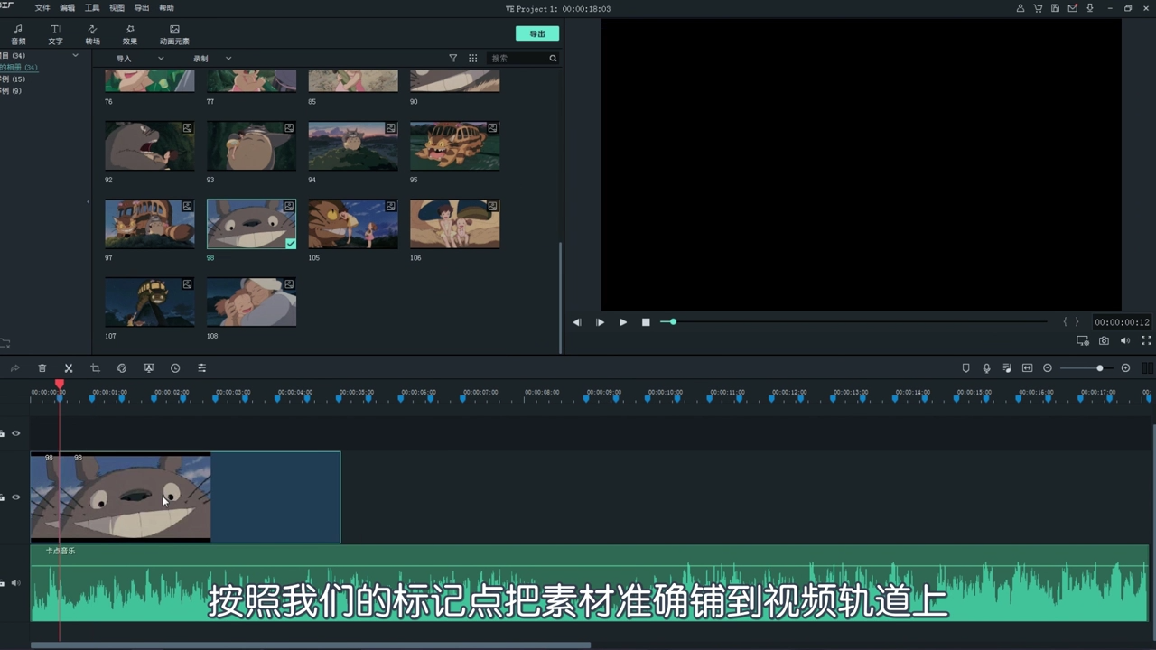Viewport: 1156px width, 650px height.
Task: Select media thumbnail 108
Action: coord(251,302)
